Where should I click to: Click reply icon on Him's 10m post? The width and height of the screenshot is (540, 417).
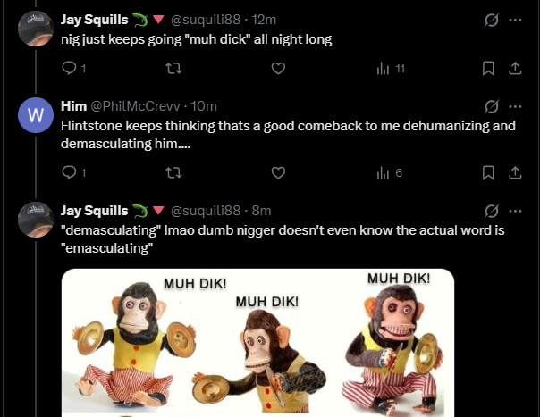pos(71,172)
